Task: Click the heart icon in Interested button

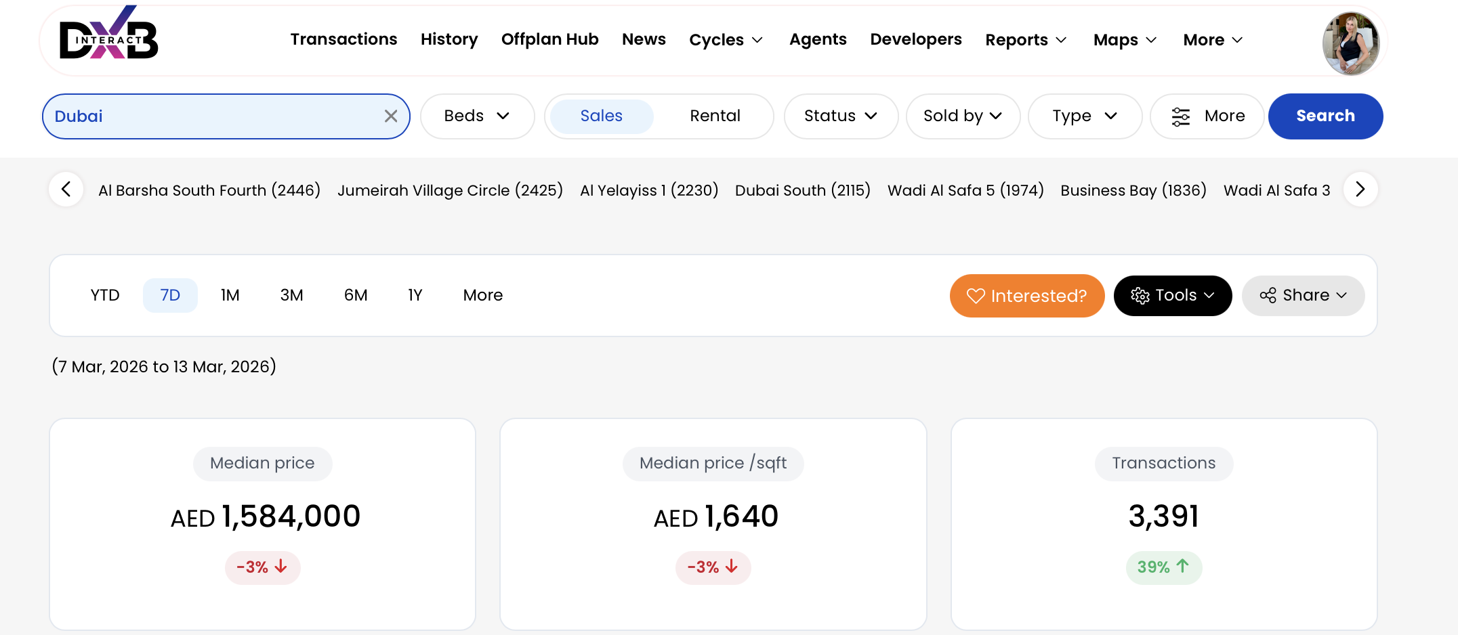Action: click(976, 296)
